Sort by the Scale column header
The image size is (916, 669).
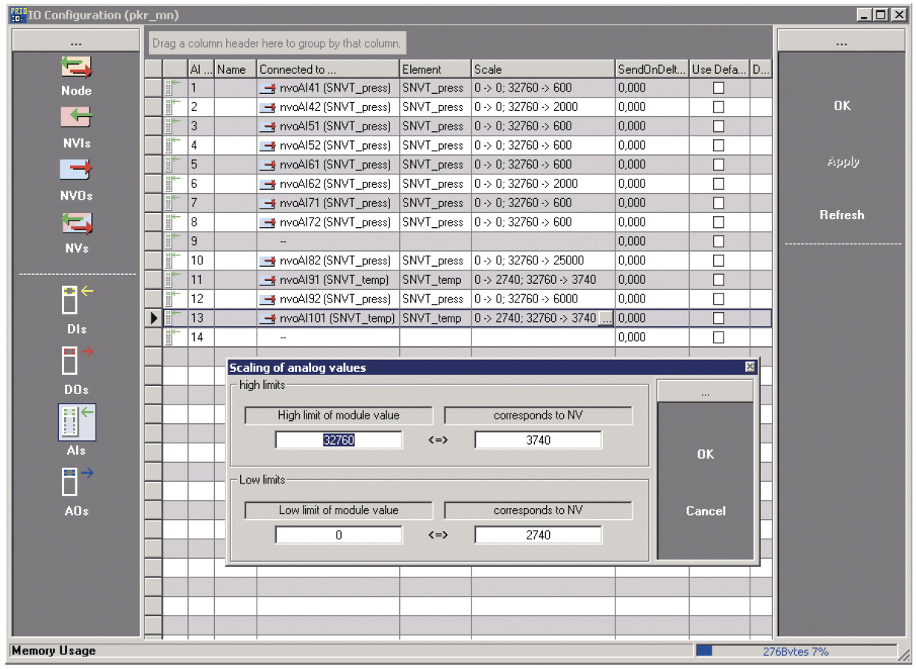tap(542, 69)
